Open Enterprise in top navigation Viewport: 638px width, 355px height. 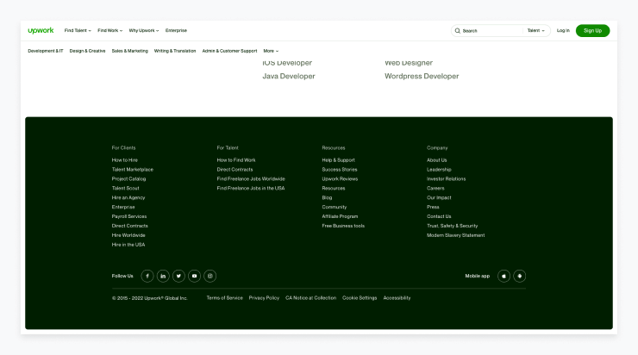[x=176, y=30]
